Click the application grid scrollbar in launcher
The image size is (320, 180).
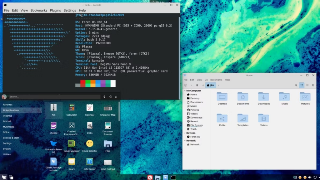click(119, 112)
